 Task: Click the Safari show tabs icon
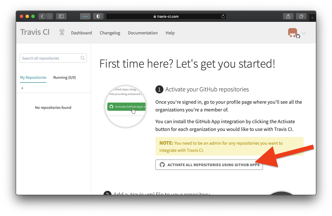pyautogui.click(x=301, y=16)
